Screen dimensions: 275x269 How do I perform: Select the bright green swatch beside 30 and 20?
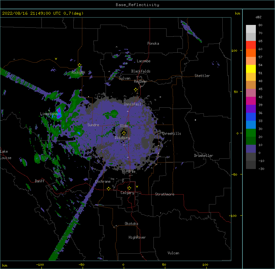[251, 133]
